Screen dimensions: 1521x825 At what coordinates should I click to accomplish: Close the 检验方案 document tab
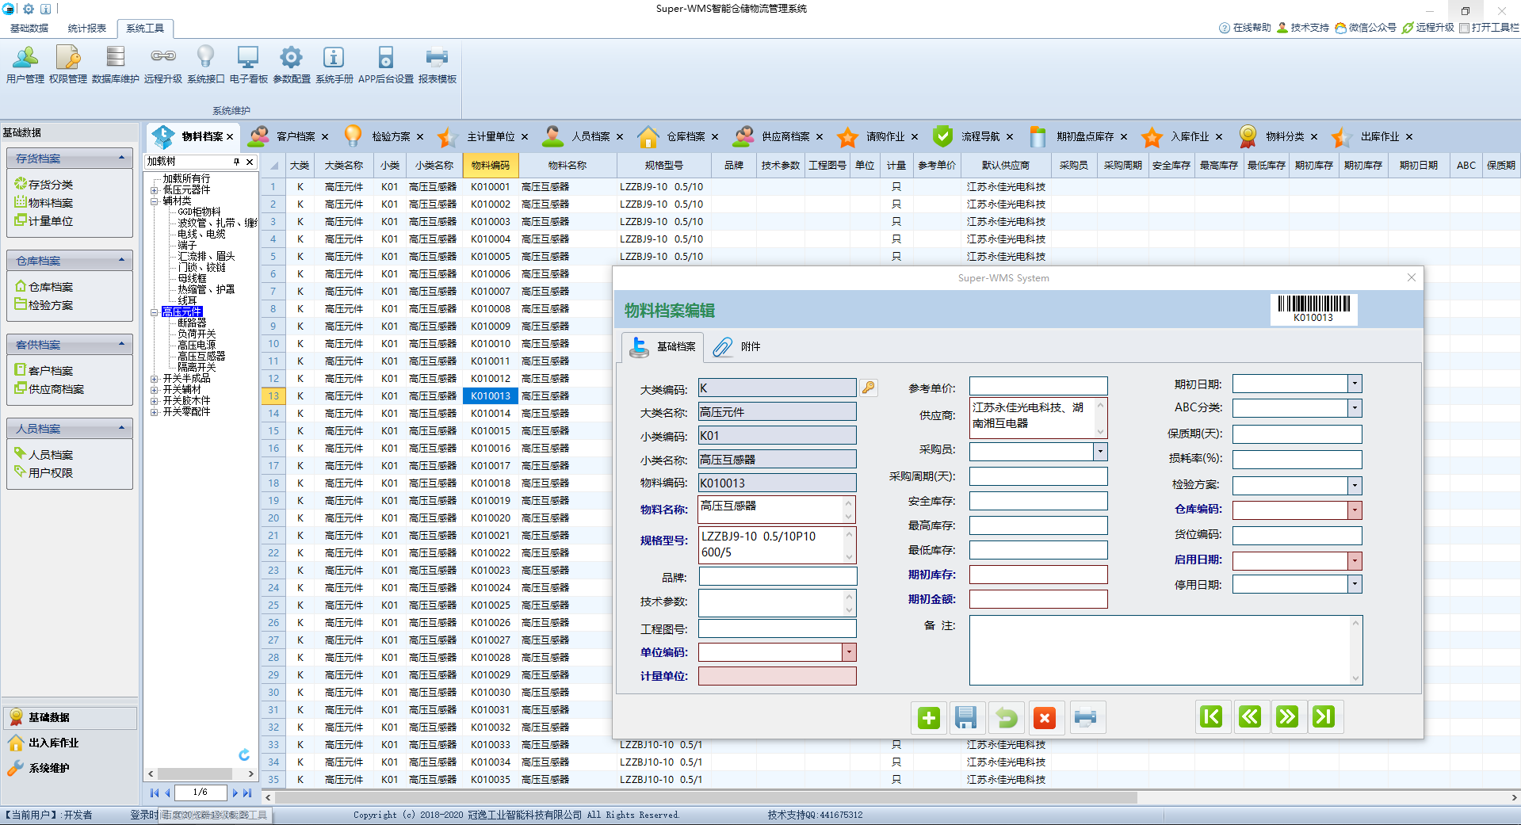(420, 137)
